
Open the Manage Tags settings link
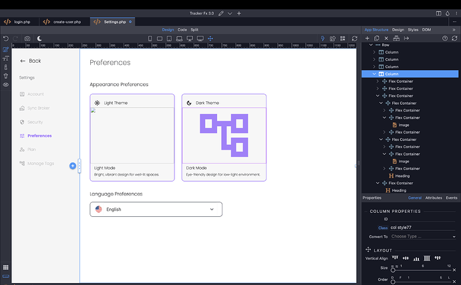pos(37,164)
